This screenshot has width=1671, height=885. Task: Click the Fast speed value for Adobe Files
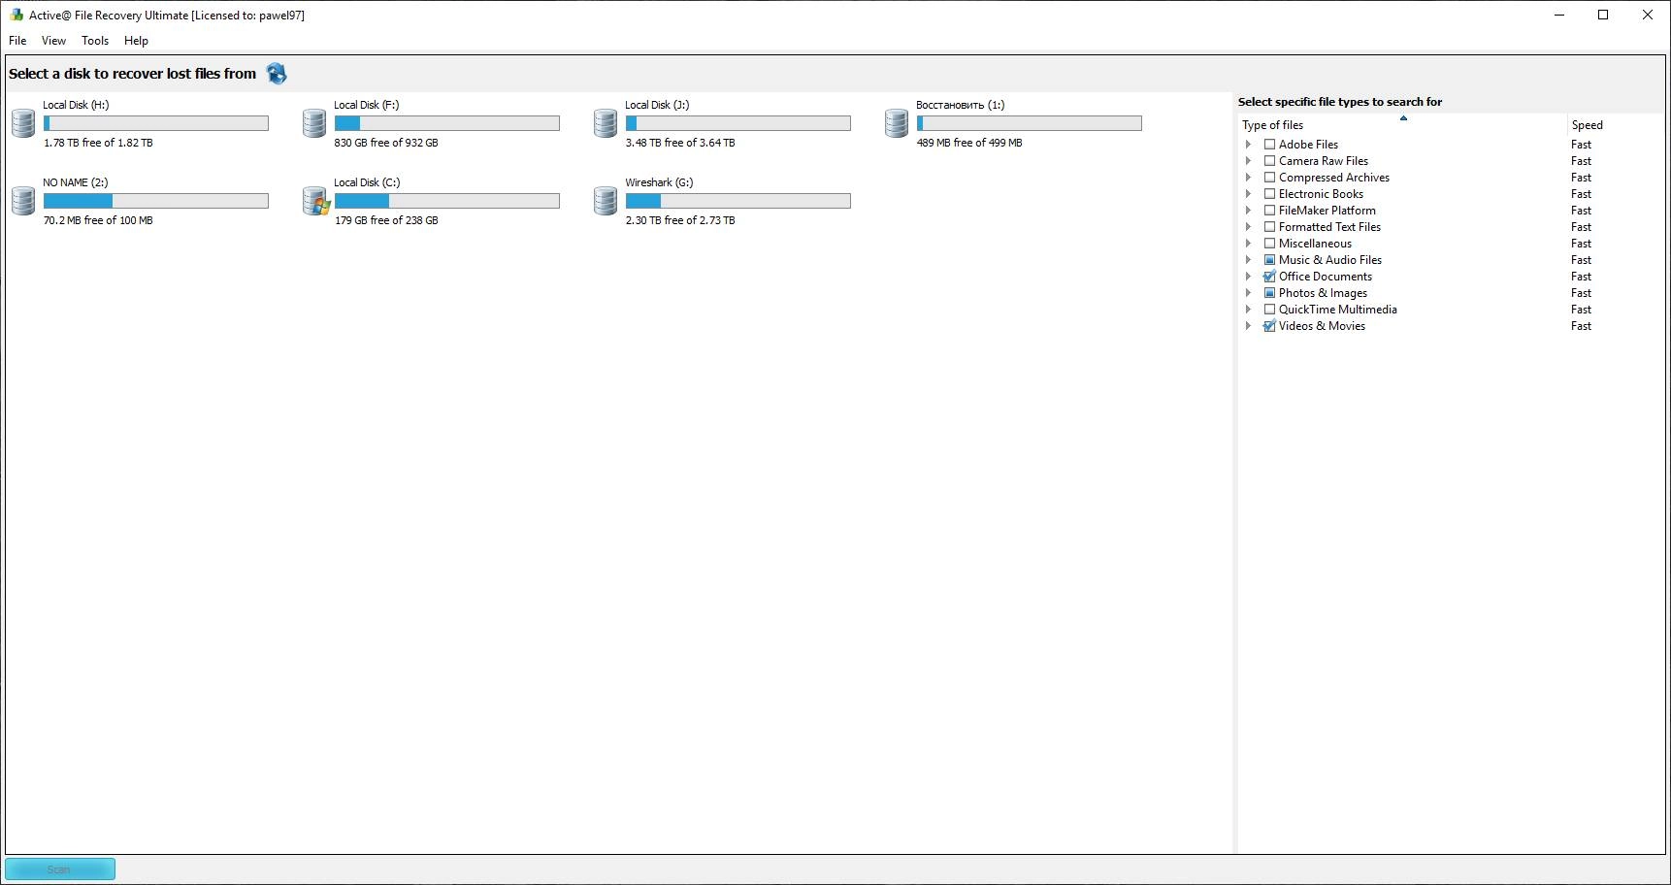pos(1581,145)
